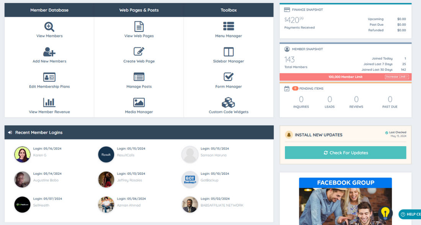Click the Member Database header

(49, 10)
